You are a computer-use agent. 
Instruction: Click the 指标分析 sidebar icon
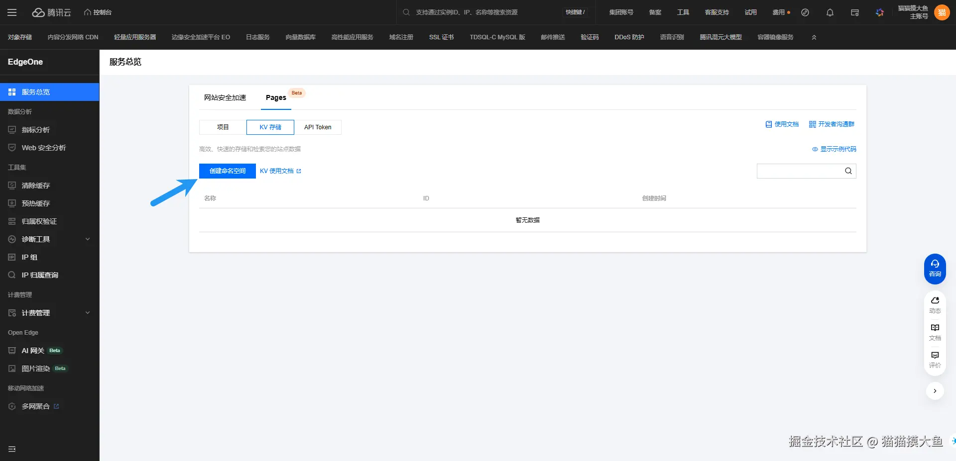point(12,130)
